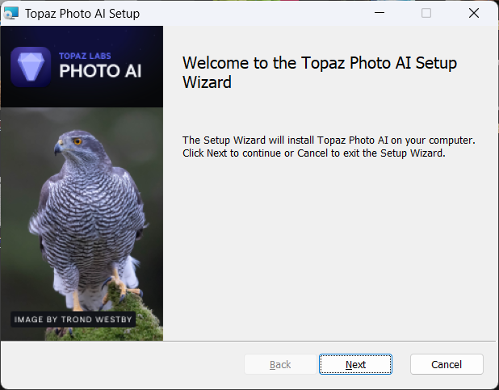
Task: Click the "Topaz Photo AI Setup" window title
Action: click(82, 13)
